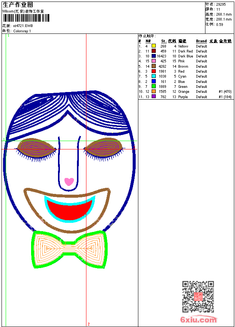Click the red mouth fill in design
The width and height of the screenshot is (235, 327).
point(71,210)
